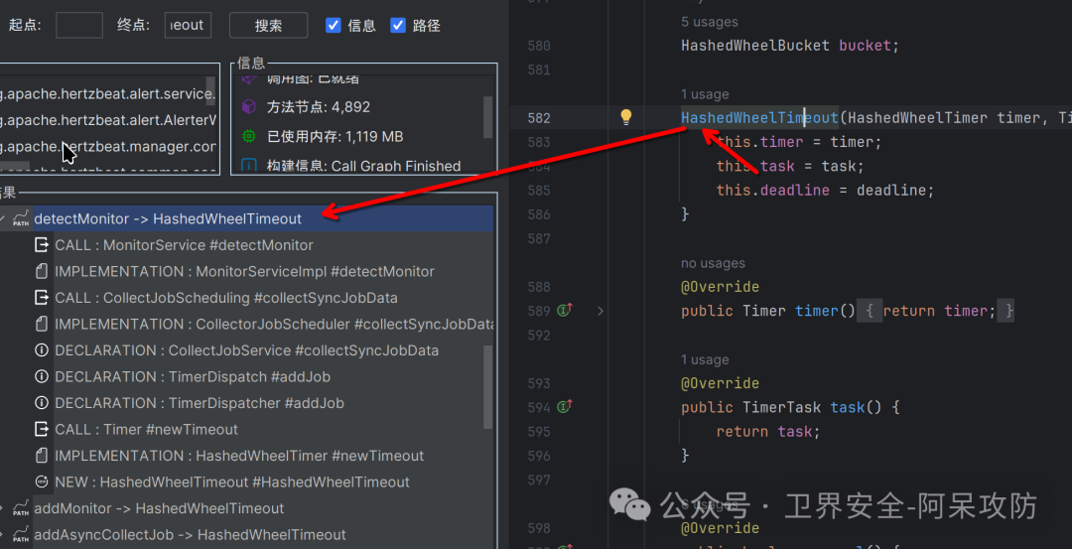Click the 起点 input field
This screenshot has width=1072, height=549.
[79, 26]
